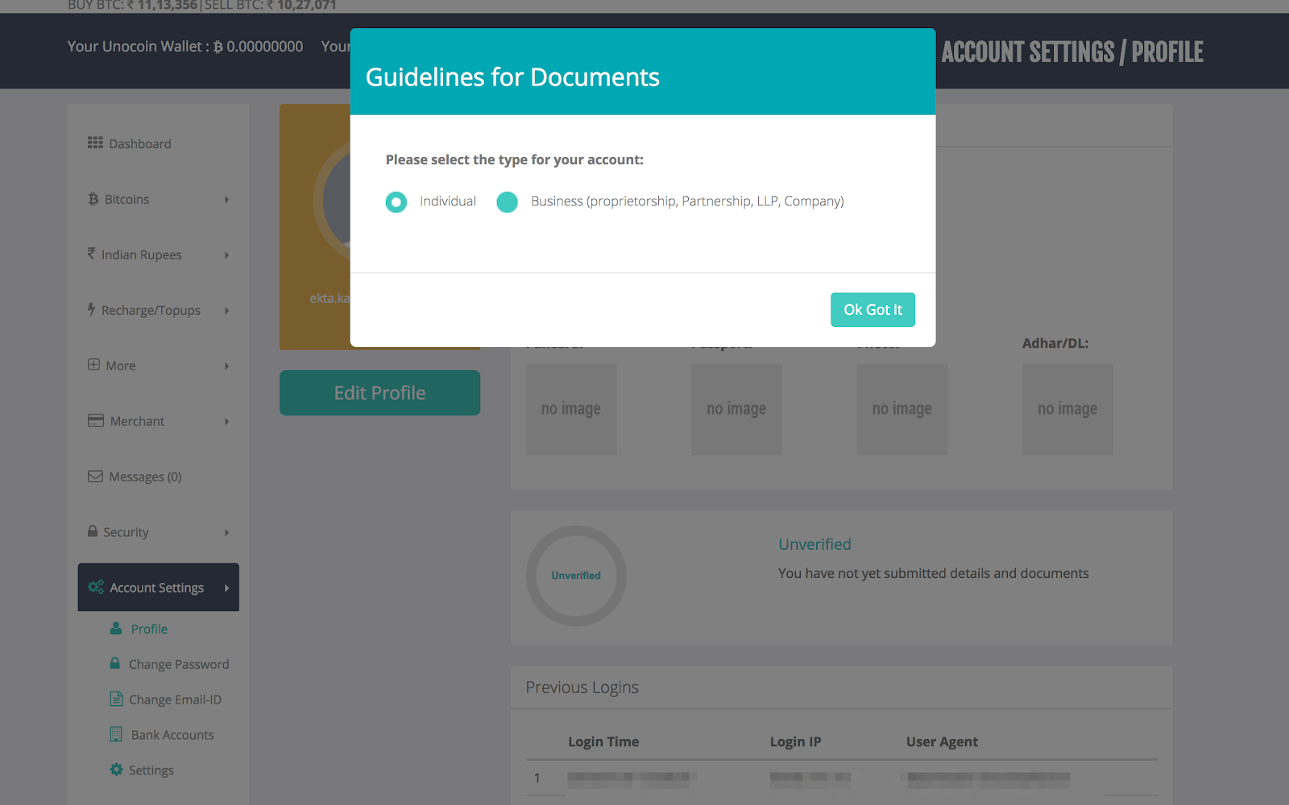Click the Unocoin Wallet balance text
The height and width of the screenshot is (805, 1289).
pyautogui.click(x=185, y=47)
